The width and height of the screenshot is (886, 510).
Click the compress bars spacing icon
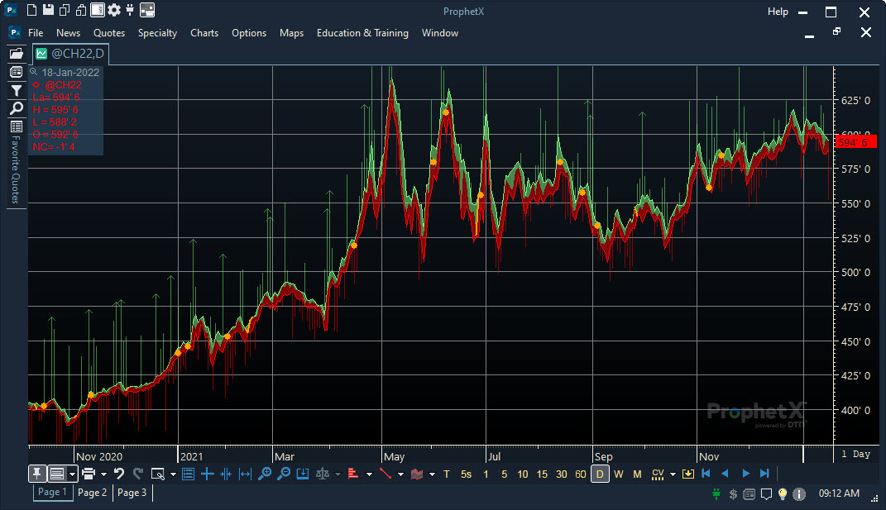[226, 474]
